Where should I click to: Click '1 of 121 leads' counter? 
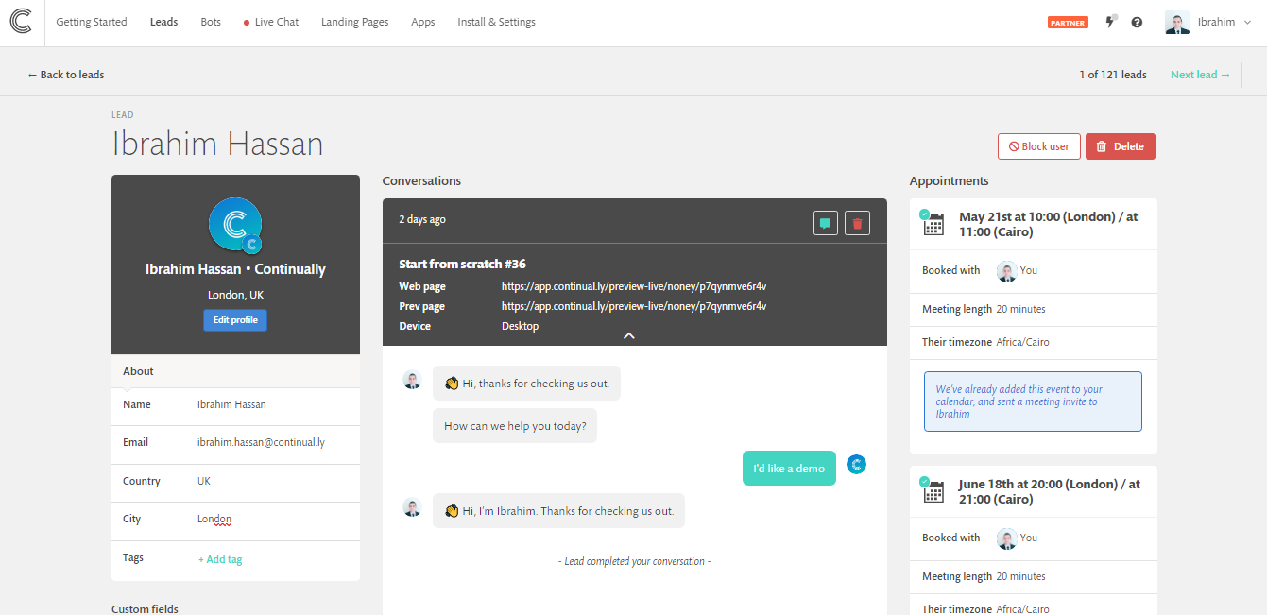coord(1113,75)
